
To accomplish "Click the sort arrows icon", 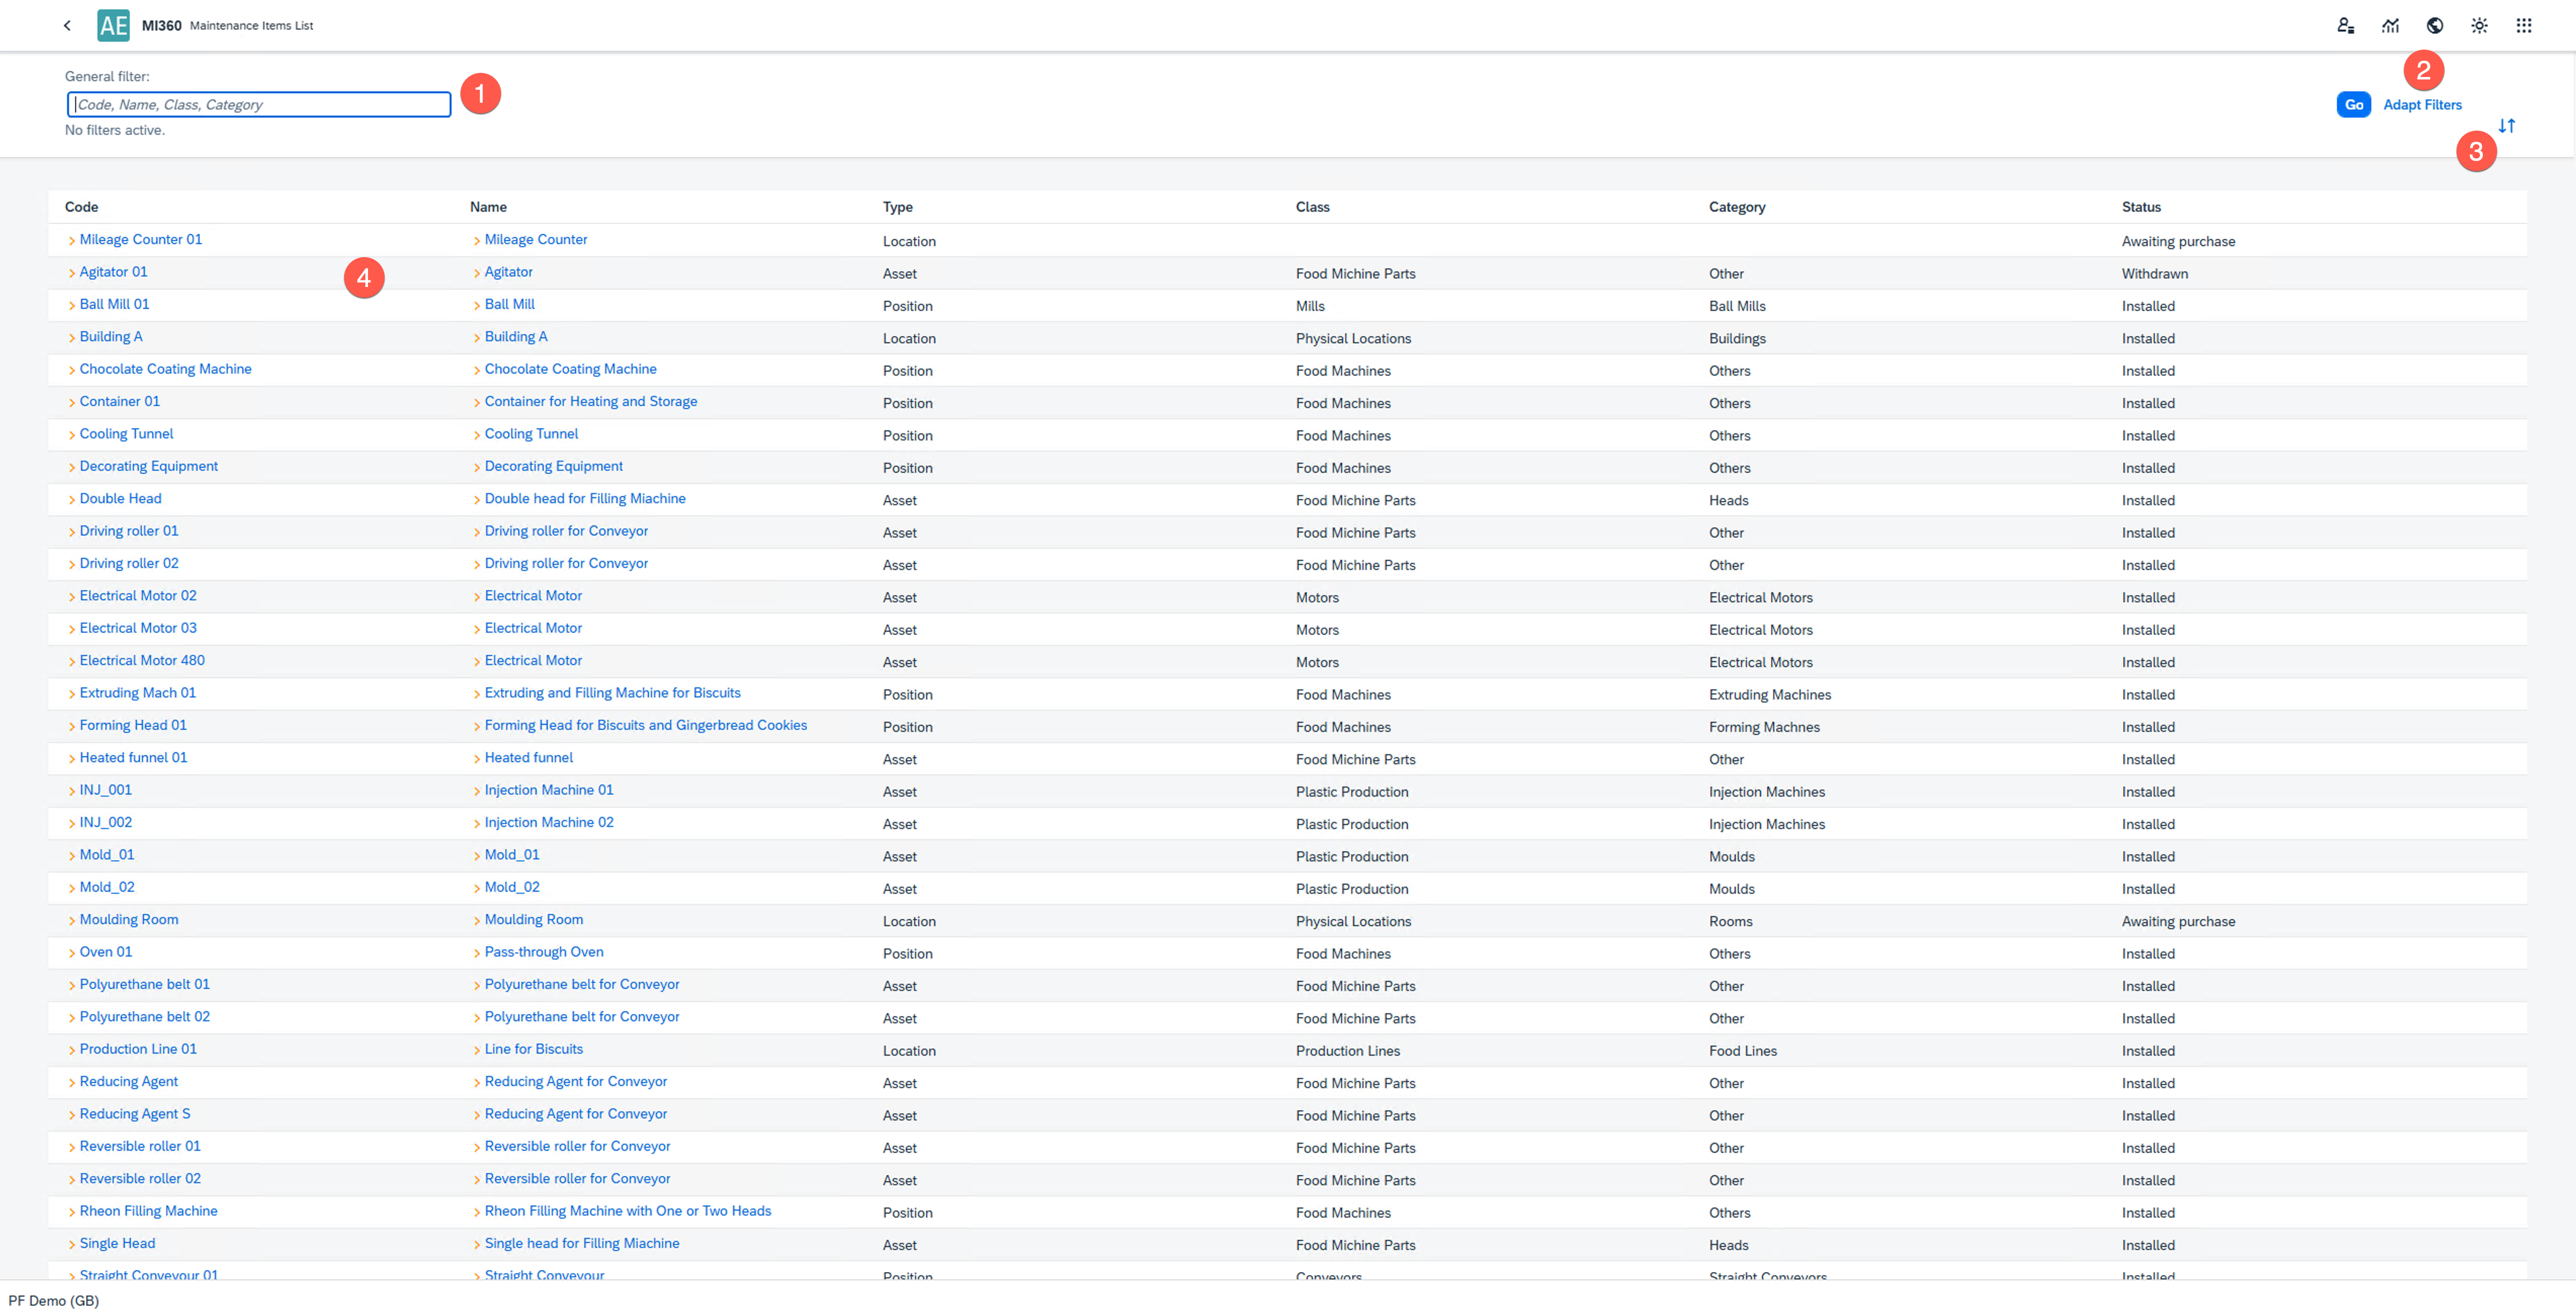I will coord(2506,126).
